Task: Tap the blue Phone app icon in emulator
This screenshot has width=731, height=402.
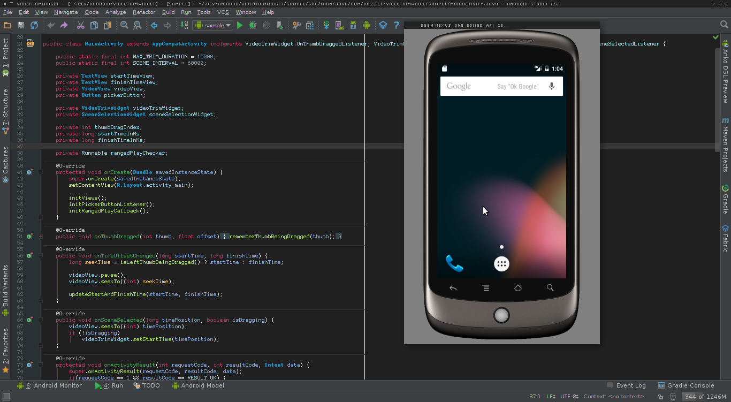Action: point(454,263)
